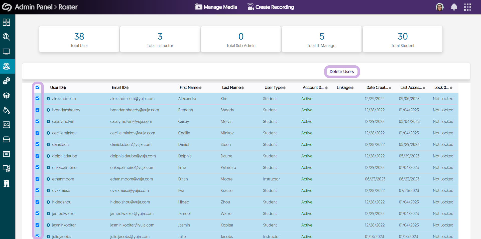Sort the table by User Type
Viewport: 481px width, 239px height.
275,88
